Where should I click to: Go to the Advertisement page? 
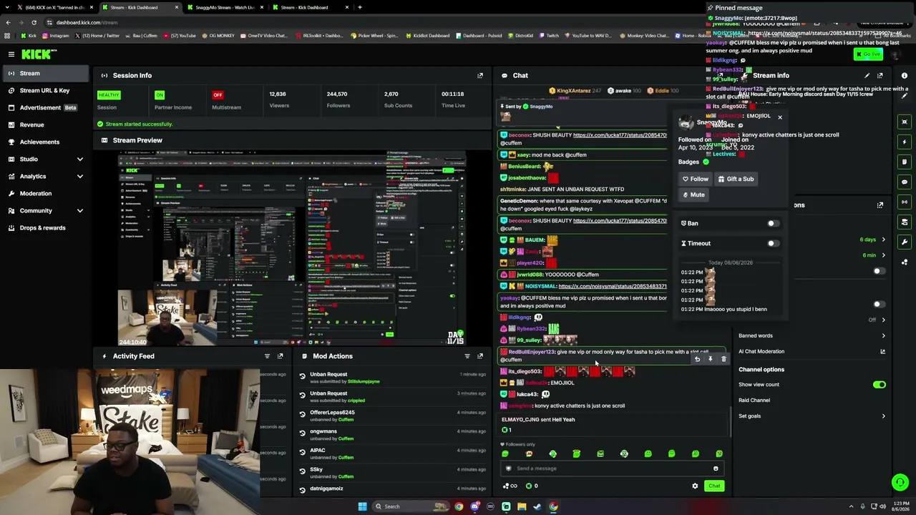coord(46,107)
